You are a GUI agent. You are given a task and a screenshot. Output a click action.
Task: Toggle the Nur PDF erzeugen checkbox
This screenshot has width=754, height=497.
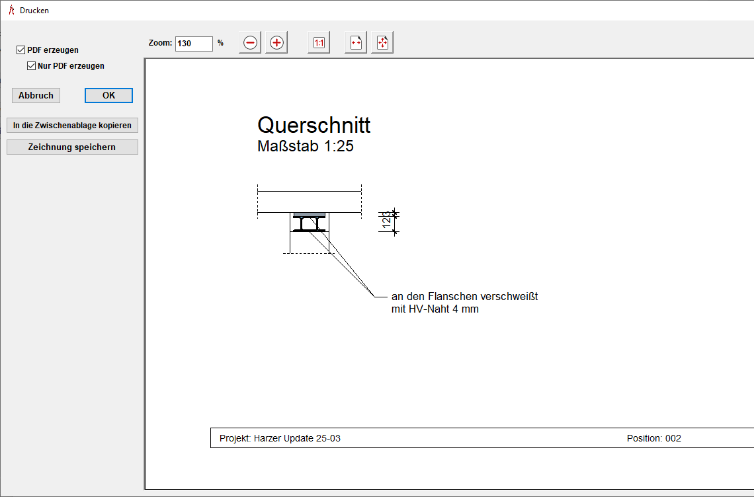(x=31, y=66)
